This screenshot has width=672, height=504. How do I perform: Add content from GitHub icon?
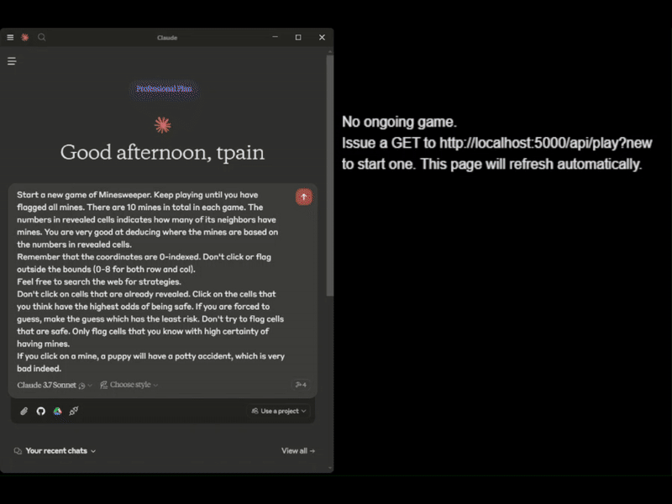[x=40, y=411]
